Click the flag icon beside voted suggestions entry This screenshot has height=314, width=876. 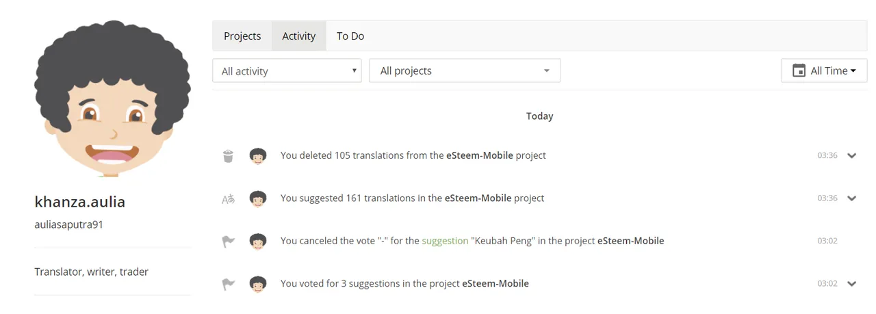click(228, 284)
